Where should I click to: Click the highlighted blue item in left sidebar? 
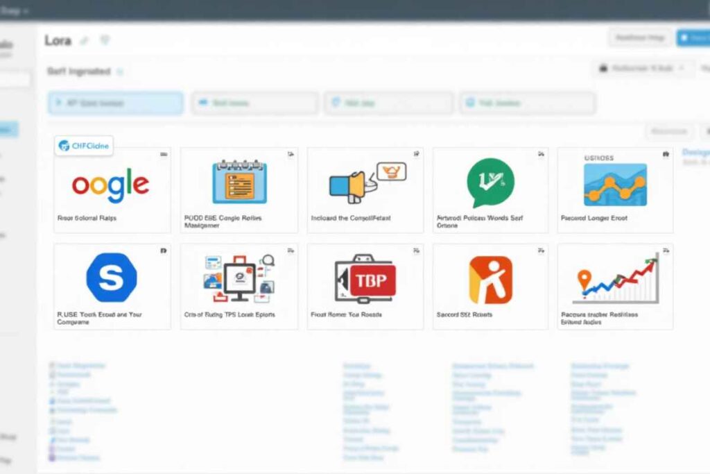pos(8,130)
